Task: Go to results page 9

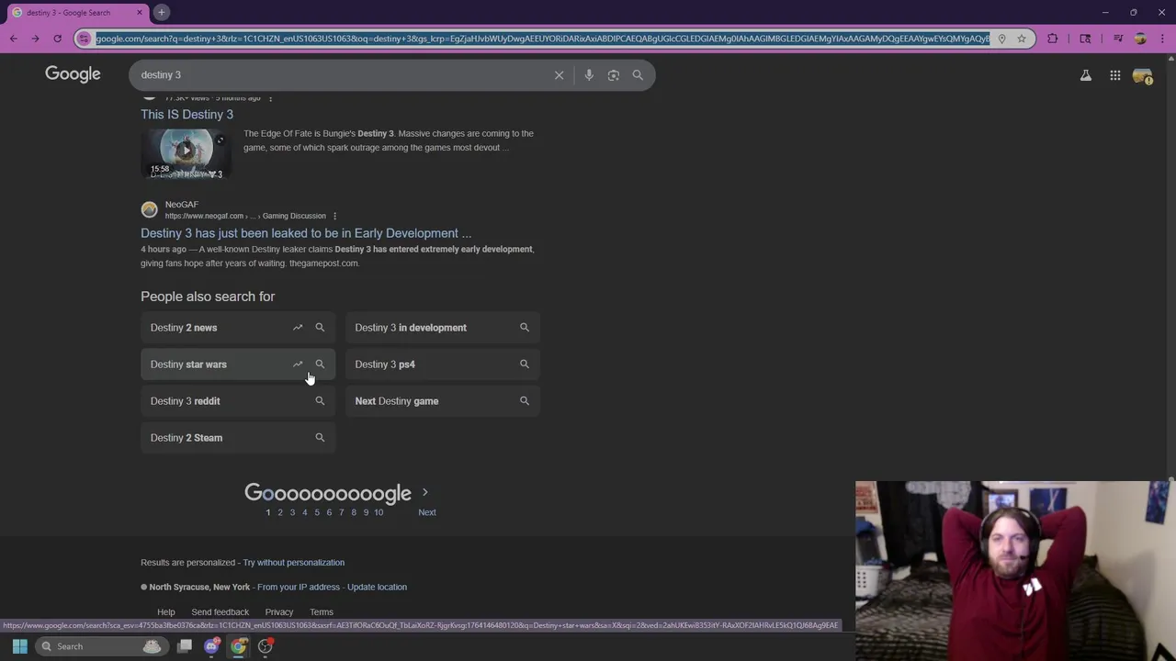Action: click(x=366, y=512)
